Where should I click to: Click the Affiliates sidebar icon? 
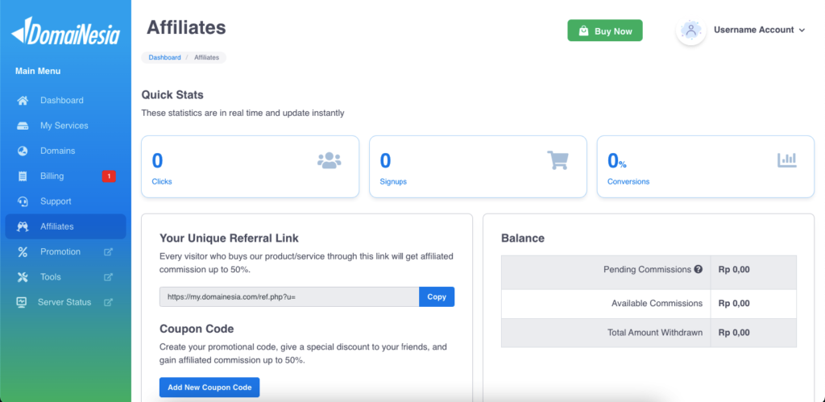point(22,227)
